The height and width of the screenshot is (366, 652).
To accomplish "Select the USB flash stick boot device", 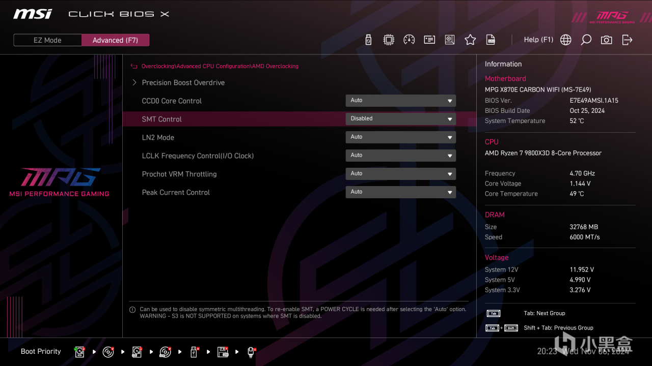I will 194,352.
